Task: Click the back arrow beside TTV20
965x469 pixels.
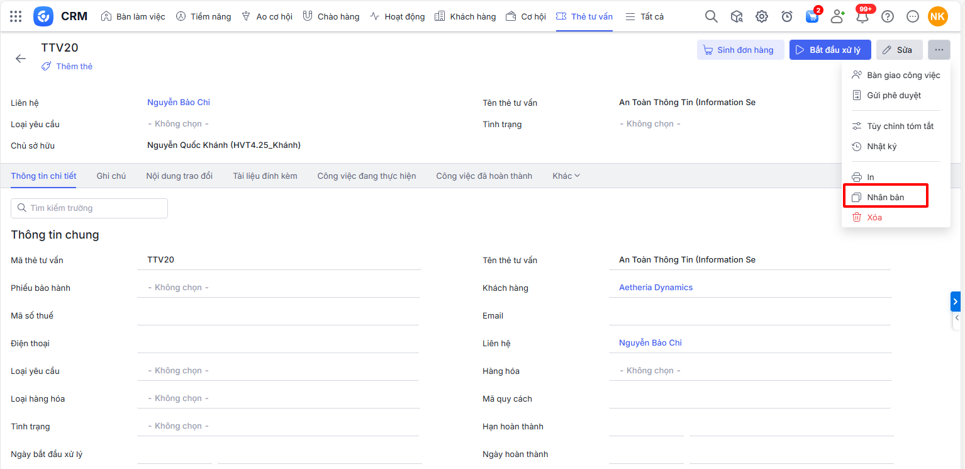Action: pyautogui.click(x=21, y=59)
